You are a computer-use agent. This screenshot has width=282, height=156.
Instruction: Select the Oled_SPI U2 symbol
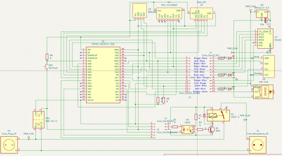click(x=201, y=13)
